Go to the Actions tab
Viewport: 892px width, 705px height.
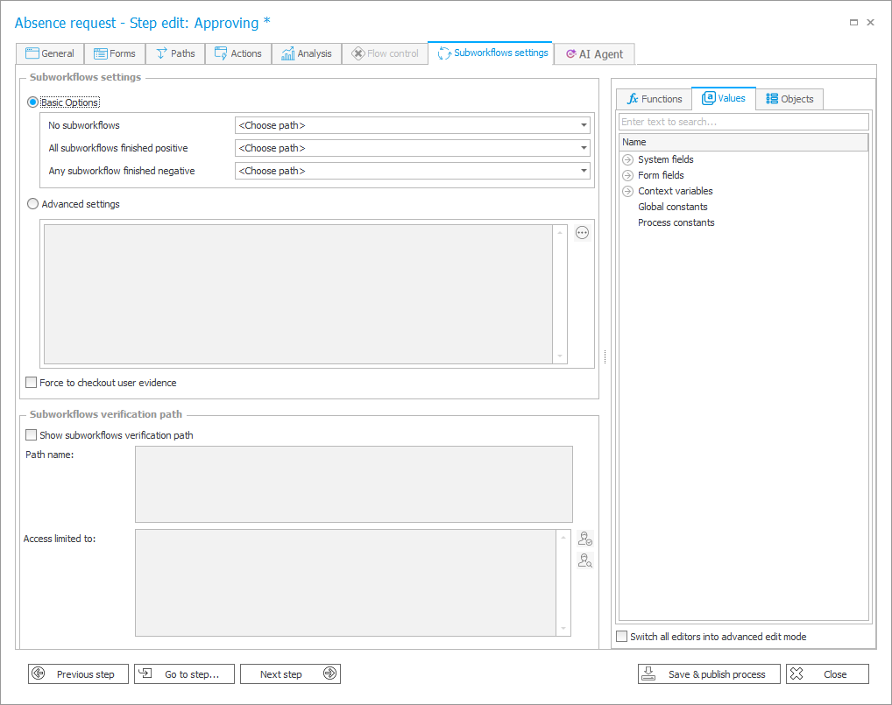click(x=238, y=53)
